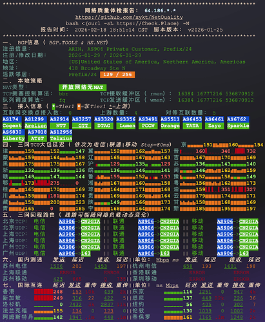Click the green 开放网络无NAT badge
265x322 pixels.
(83, 88)
